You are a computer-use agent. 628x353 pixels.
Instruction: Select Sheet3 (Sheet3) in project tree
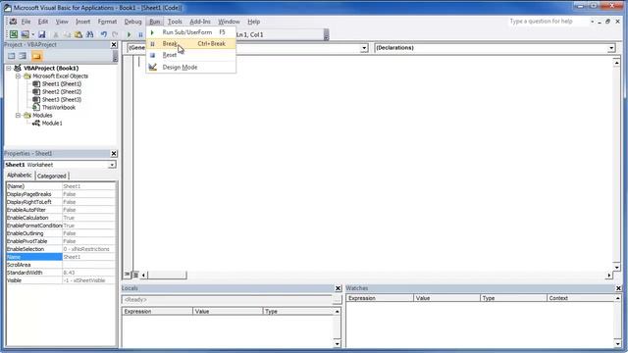pos(61,100)
